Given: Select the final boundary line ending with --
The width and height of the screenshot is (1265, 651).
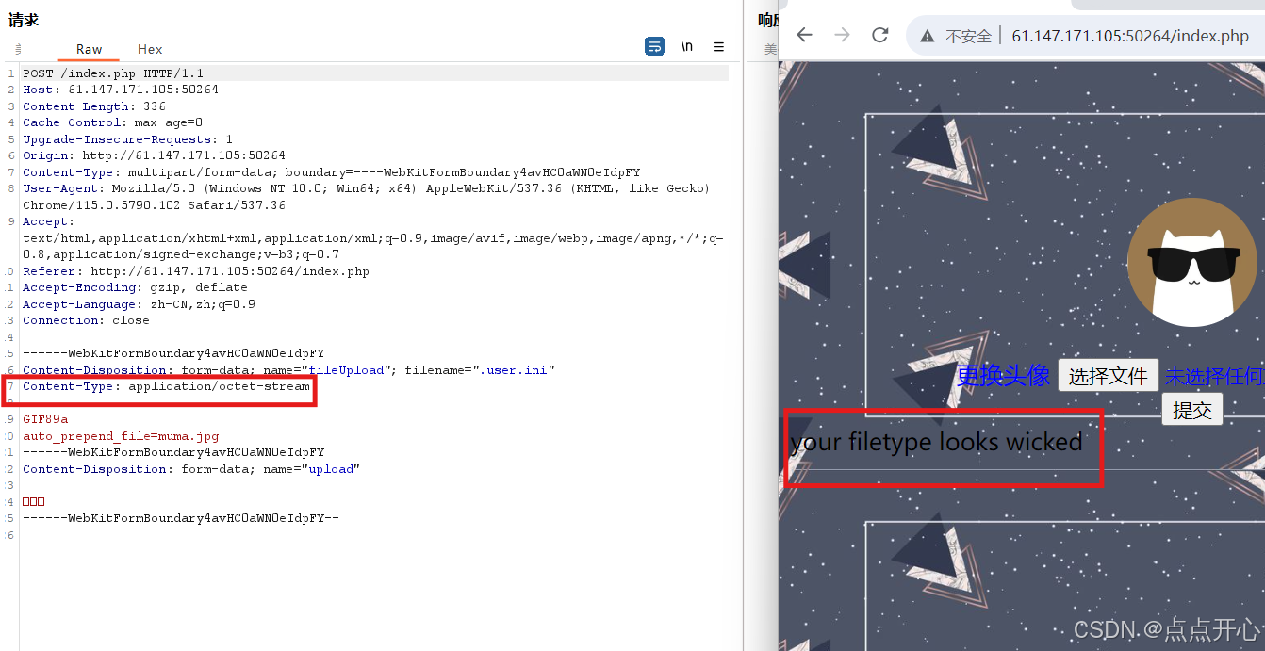Looking at the screenshot, I should click(180, 518).
